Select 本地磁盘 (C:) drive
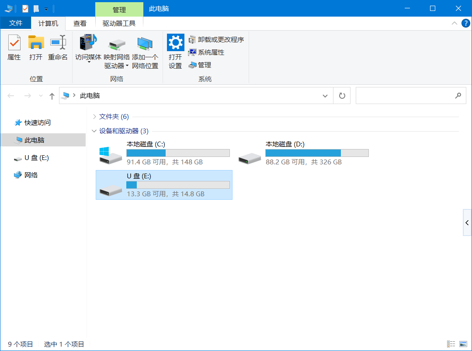This screenshot has width=472, height=351. point(164,153)
